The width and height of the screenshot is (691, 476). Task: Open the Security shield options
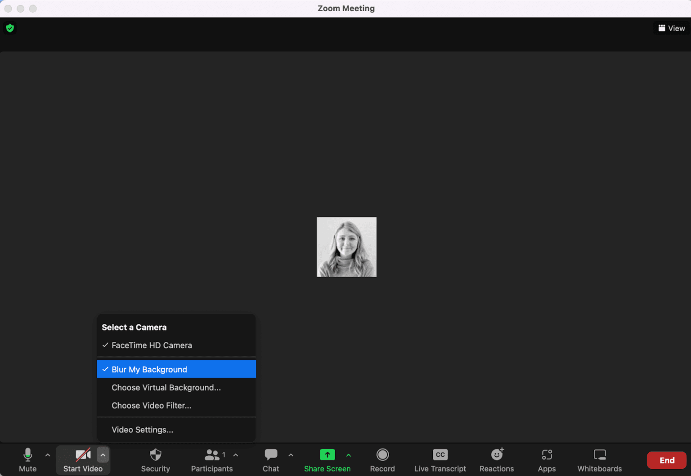click(155, 455)
